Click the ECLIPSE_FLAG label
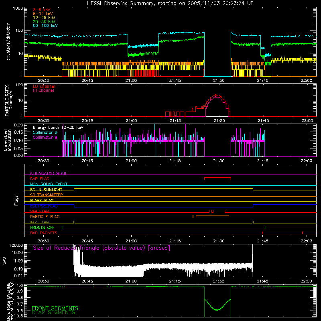Viewport: 321px width, 321px height. point(44,206)
